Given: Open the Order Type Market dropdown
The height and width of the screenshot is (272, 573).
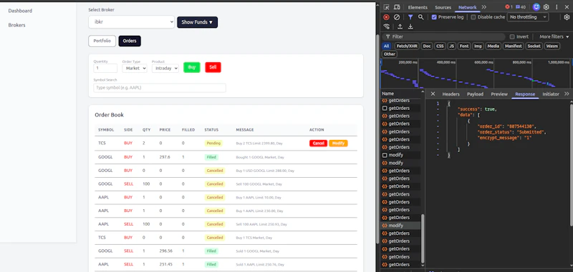Looking at the screenshot, I should 135,68.
